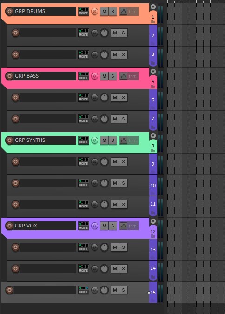Image resolution: width=225 pixels, height=314 pixels.
Task: Cycle folder state icon on track 12
Action: [x=153, y=236]
